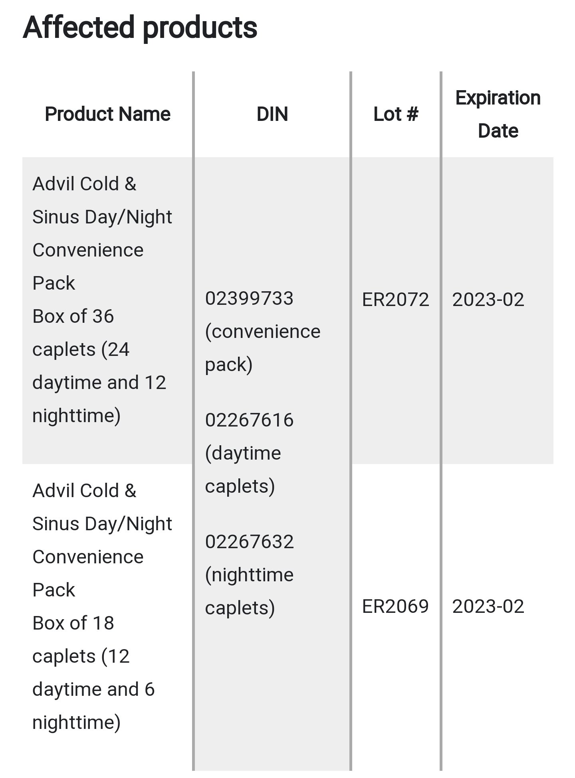Select "daytime and 12 nighttime)" product text
The height and width of the screenshot is (778, 575).
tap(99, 399)
